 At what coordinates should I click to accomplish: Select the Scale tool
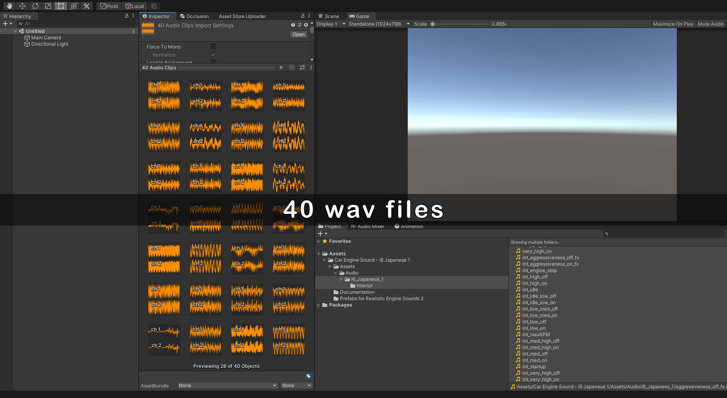(x=48, y=6)
